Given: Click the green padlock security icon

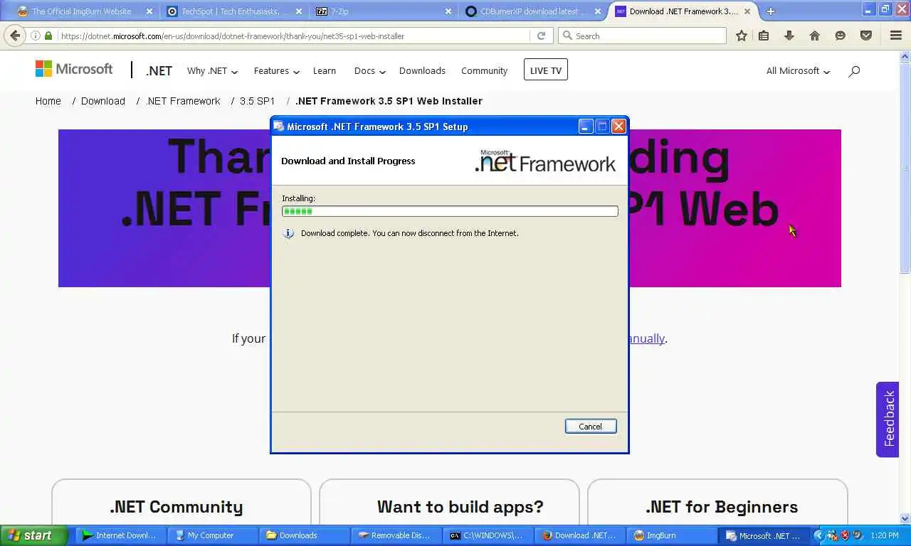Looking at the screenshot, I should tap(48, 36).
